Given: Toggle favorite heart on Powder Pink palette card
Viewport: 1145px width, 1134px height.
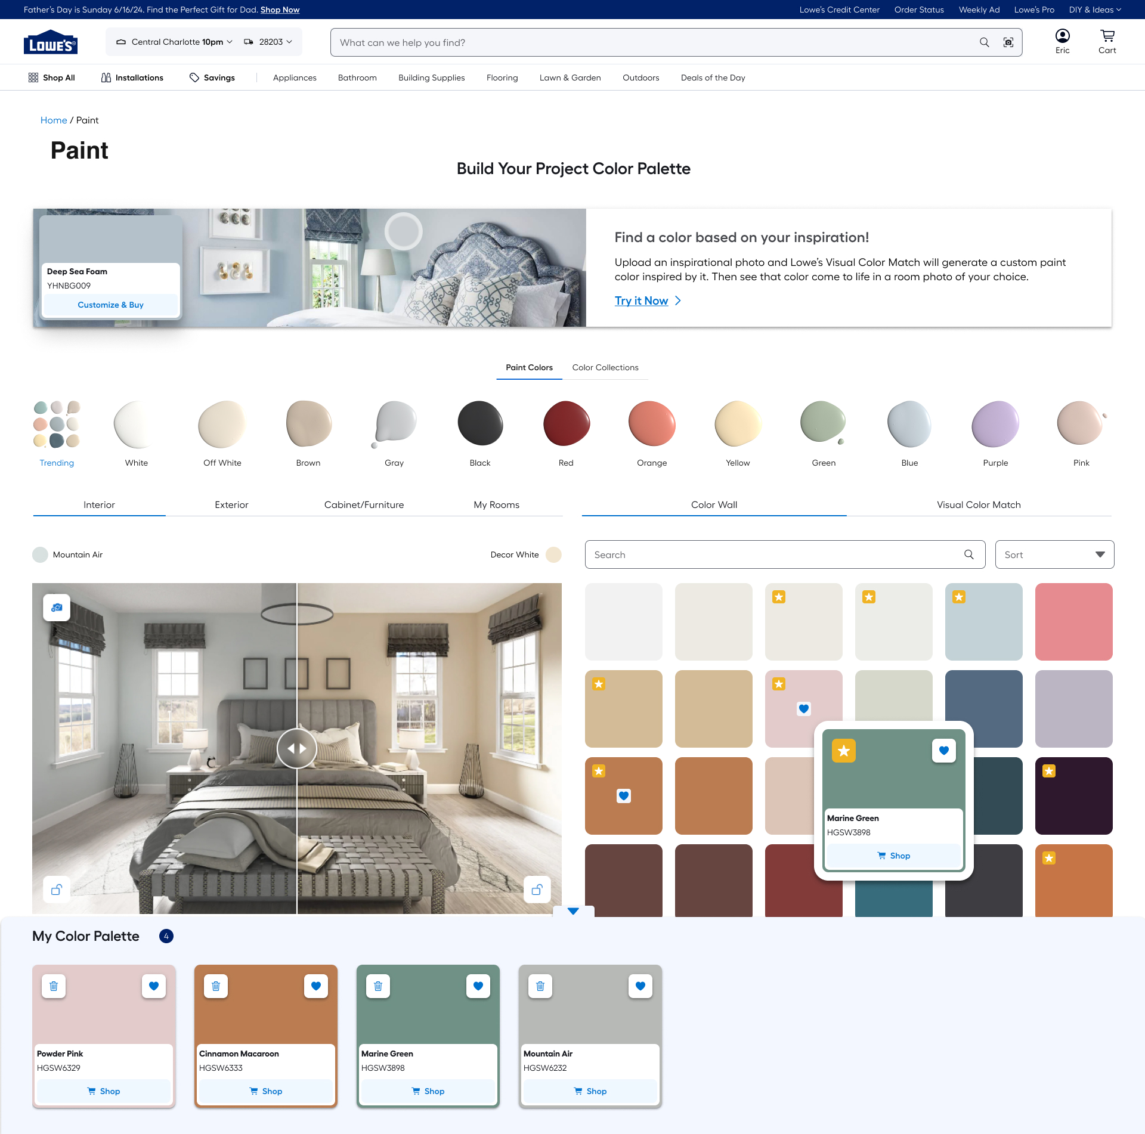Looking at the screenshot, I should pyautogui.click(x=154, y=986).
